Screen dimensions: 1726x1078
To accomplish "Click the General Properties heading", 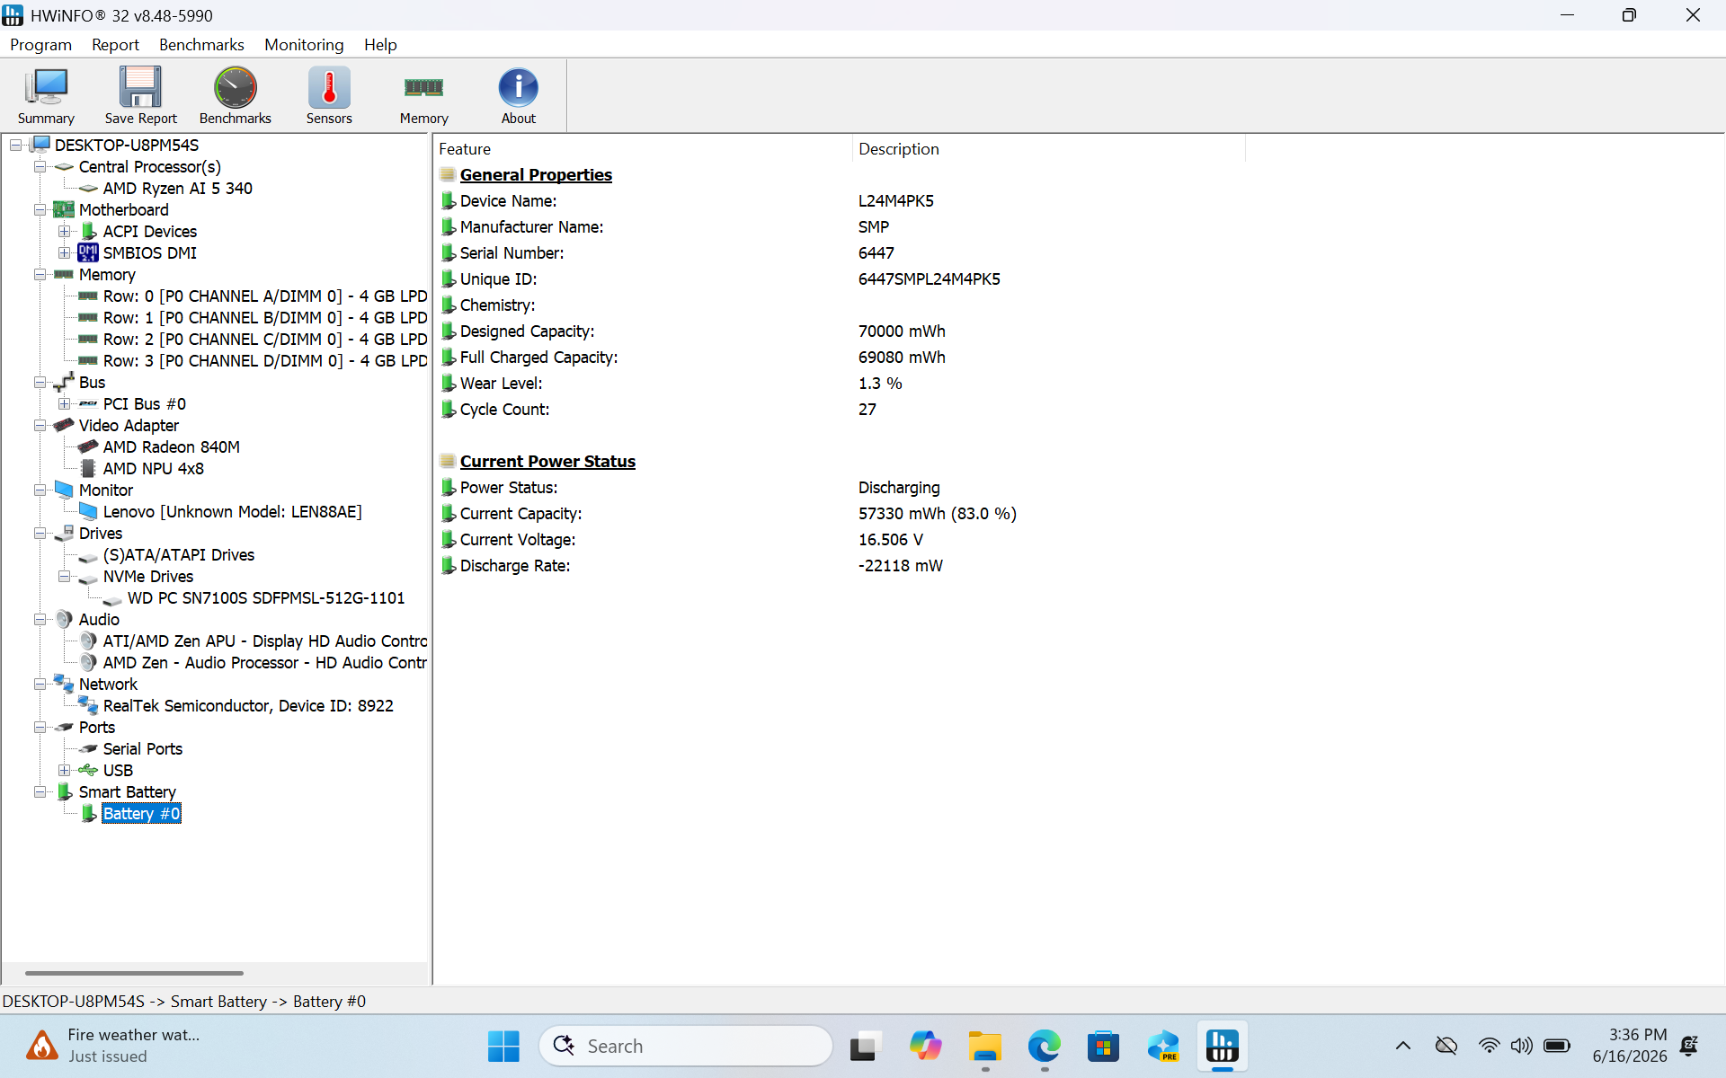I will pyautogui.click(x=536, y=175).
